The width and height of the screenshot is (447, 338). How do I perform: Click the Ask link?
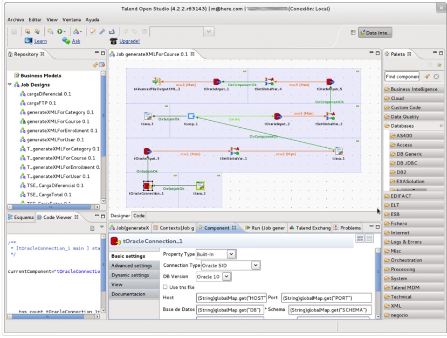coord(76,41)
